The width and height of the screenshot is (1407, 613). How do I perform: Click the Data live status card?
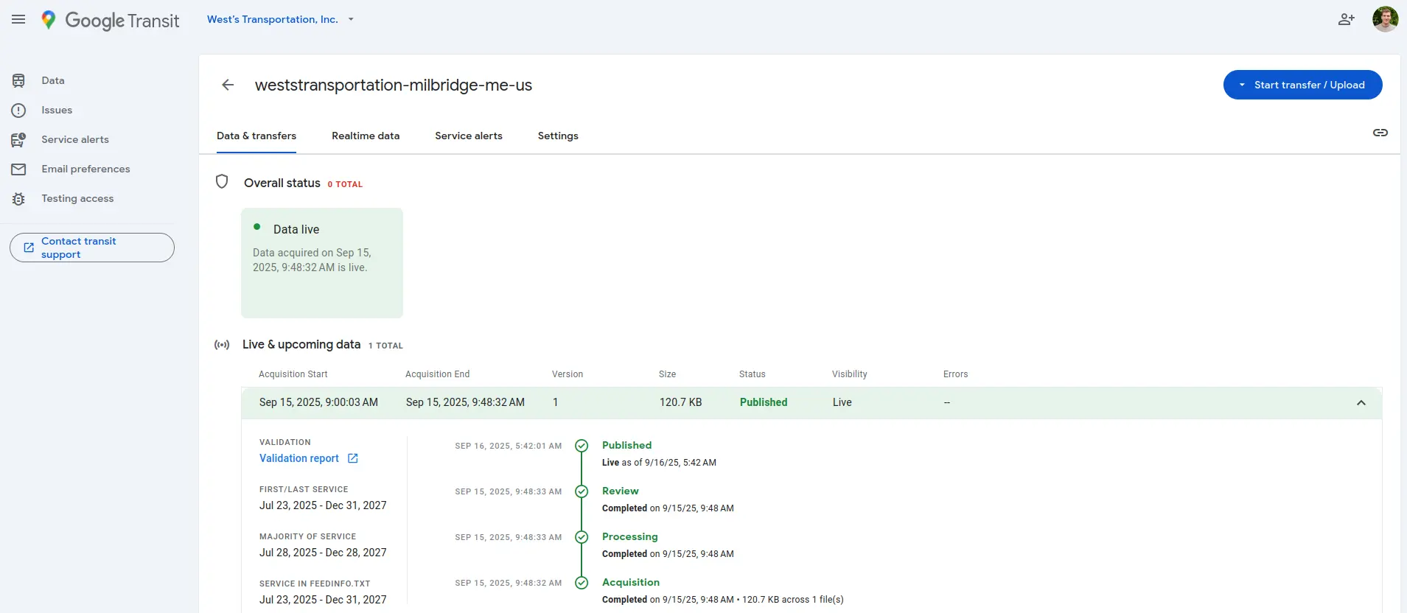(321, 262)
